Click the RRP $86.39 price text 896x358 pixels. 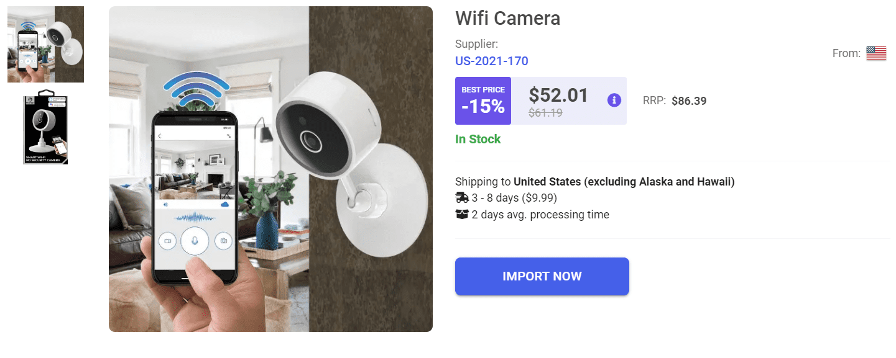click(689, 101)
